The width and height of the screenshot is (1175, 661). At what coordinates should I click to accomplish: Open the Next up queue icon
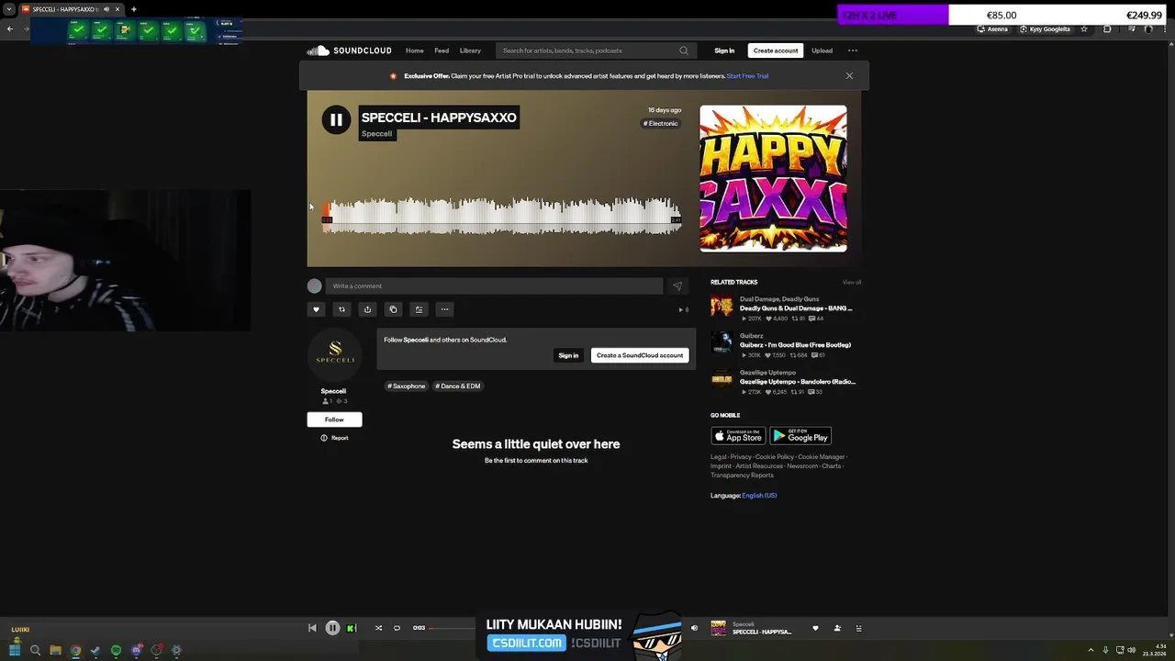[859, 628]
